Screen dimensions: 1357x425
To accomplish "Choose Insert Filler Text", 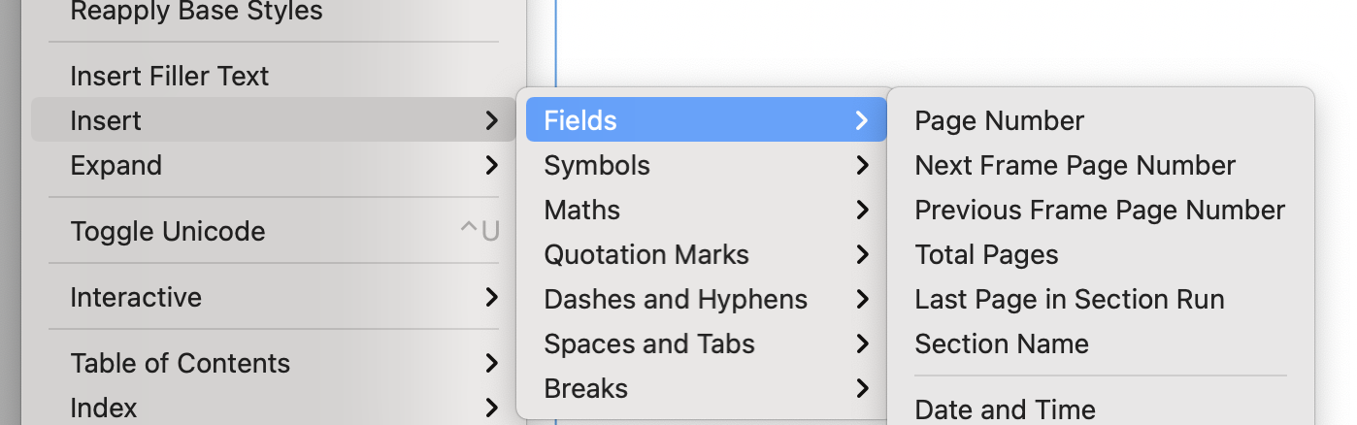I will [x=170, y=76].
